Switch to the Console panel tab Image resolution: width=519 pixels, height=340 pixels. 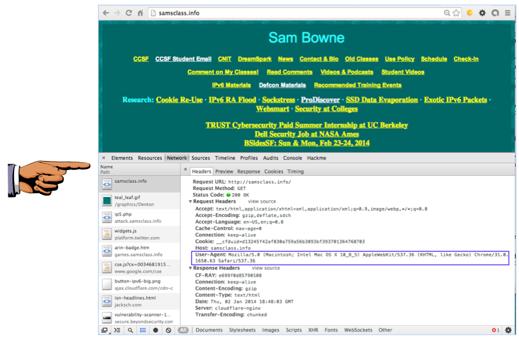pyautogui.click(x=292, y=158)
